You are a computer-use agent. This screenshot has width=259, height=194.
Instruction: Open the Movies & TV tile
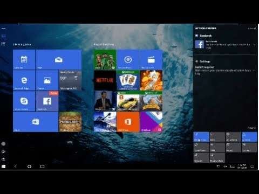(151, 60)
